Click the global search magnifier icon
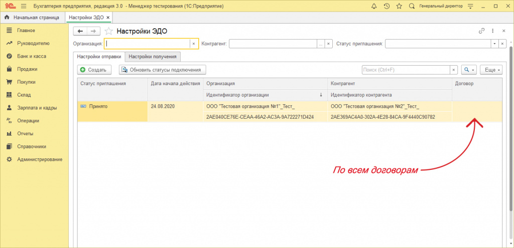The image size is (514, 248). pyautogui.click(x=412, y=6)
